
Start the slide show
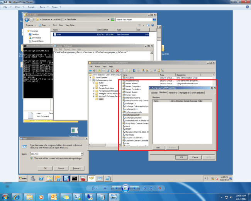point(126,187)
